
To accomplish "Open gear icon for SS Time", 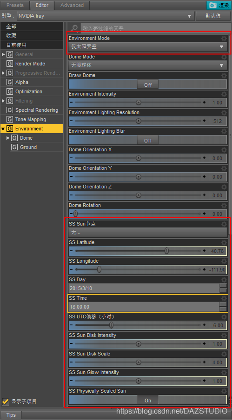I will click(x=224, y=298).
